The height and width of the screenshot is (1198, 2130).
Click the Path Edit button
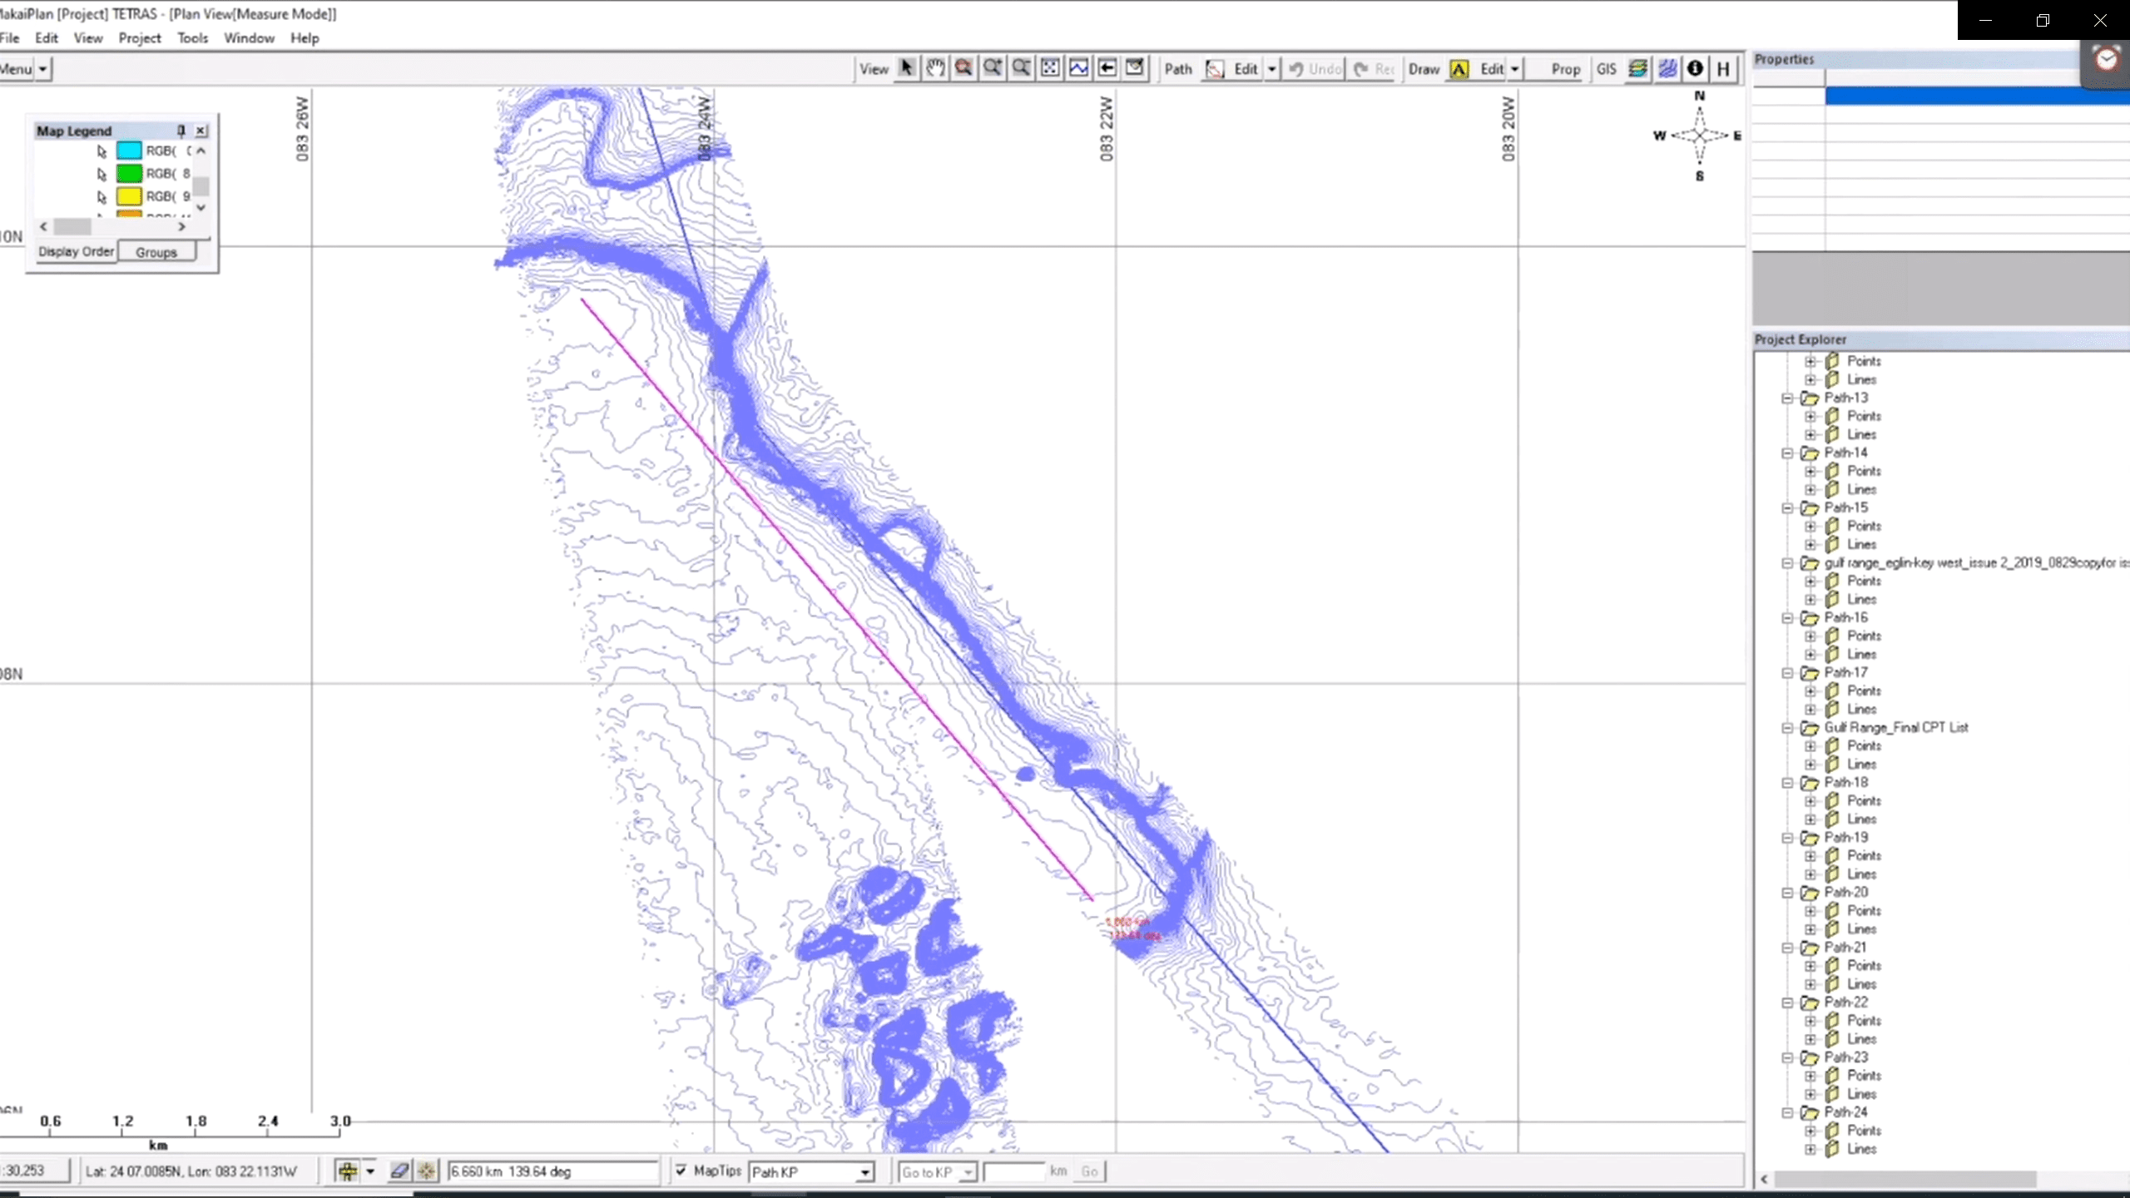coord(1246,69)
